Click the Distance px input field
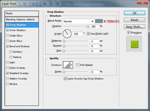 [94, 41]
